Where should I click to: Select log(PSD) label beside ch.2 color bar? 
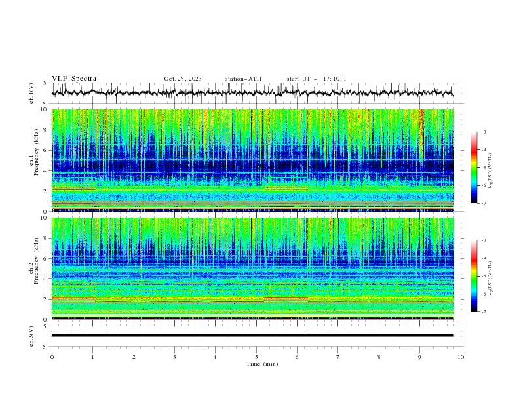[x=491, y=279]
